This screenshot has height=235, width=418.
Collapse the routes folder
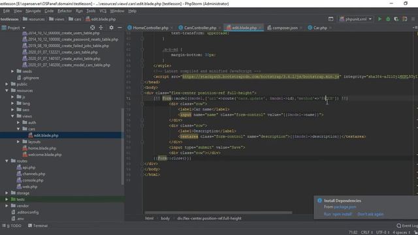point(7,161)
